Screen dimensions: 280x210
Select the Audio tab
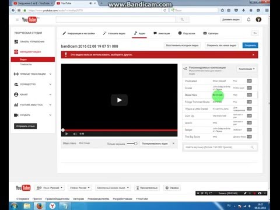139,33
